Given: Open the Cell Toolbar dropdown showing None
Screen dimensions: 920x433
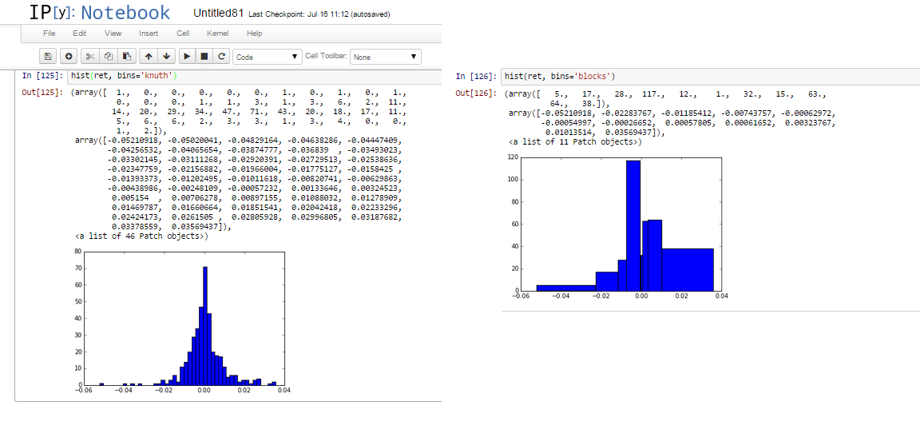Looking at the screenshot, I should tap(386, 57).
